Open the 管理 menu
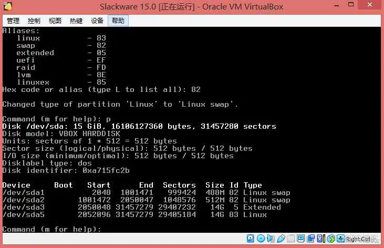Viewport: 384px width, 248px height. pyautogui.click(x=13, y=21)
